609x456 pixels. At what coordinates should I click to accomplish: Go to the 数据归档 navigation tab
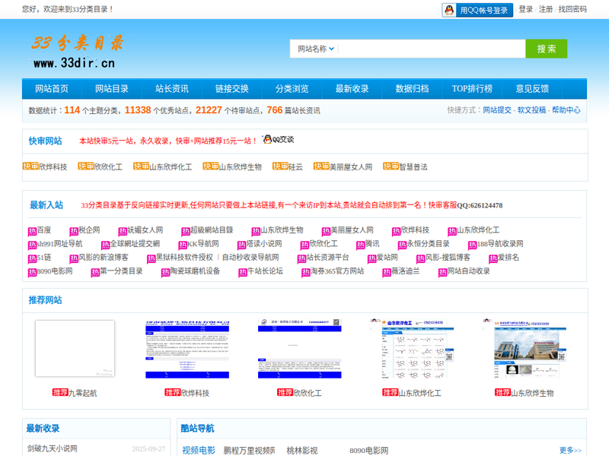pyautogui.click(x=412, y=89)
